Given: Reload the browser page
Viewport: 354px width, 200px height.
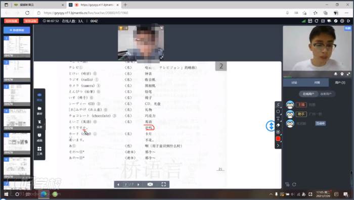Looking at the screenshot, I should tap(27, 13).
